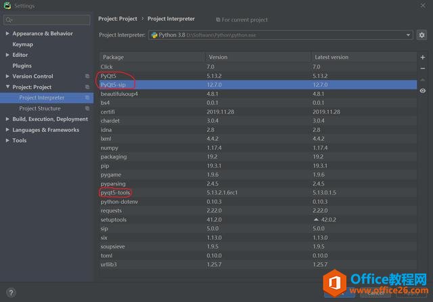Screen dimensions: 433x302
Task: Select the toml package row
Action: pos(258,255)
